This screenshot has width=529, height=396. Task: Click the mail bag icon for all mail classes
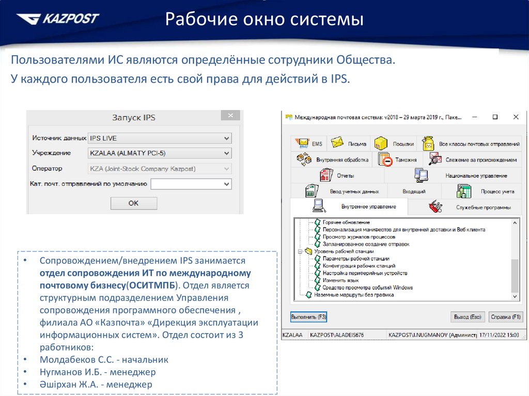click(428, 144)
